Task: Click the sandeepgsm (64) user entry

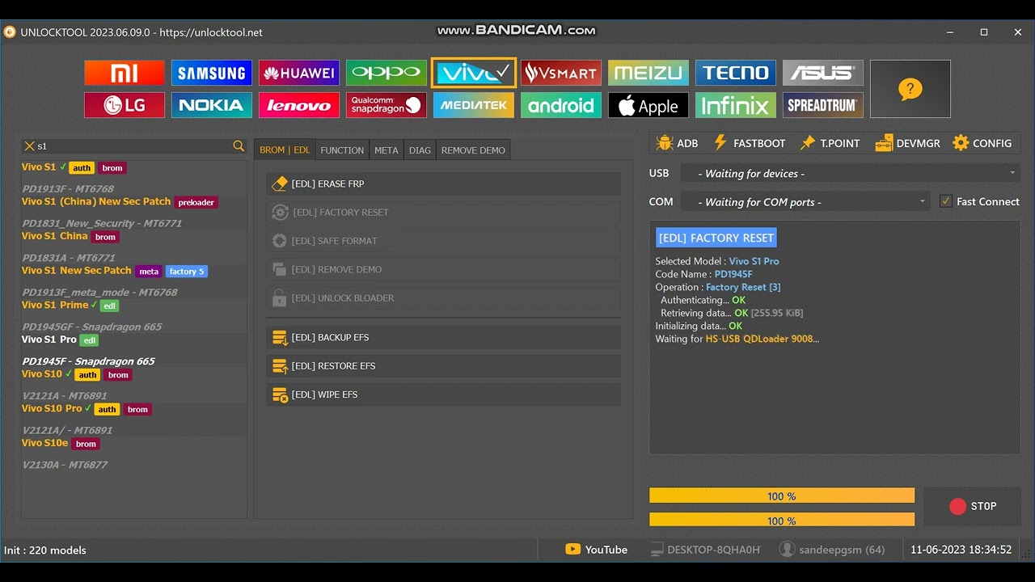Action: [x=832, y=550]
